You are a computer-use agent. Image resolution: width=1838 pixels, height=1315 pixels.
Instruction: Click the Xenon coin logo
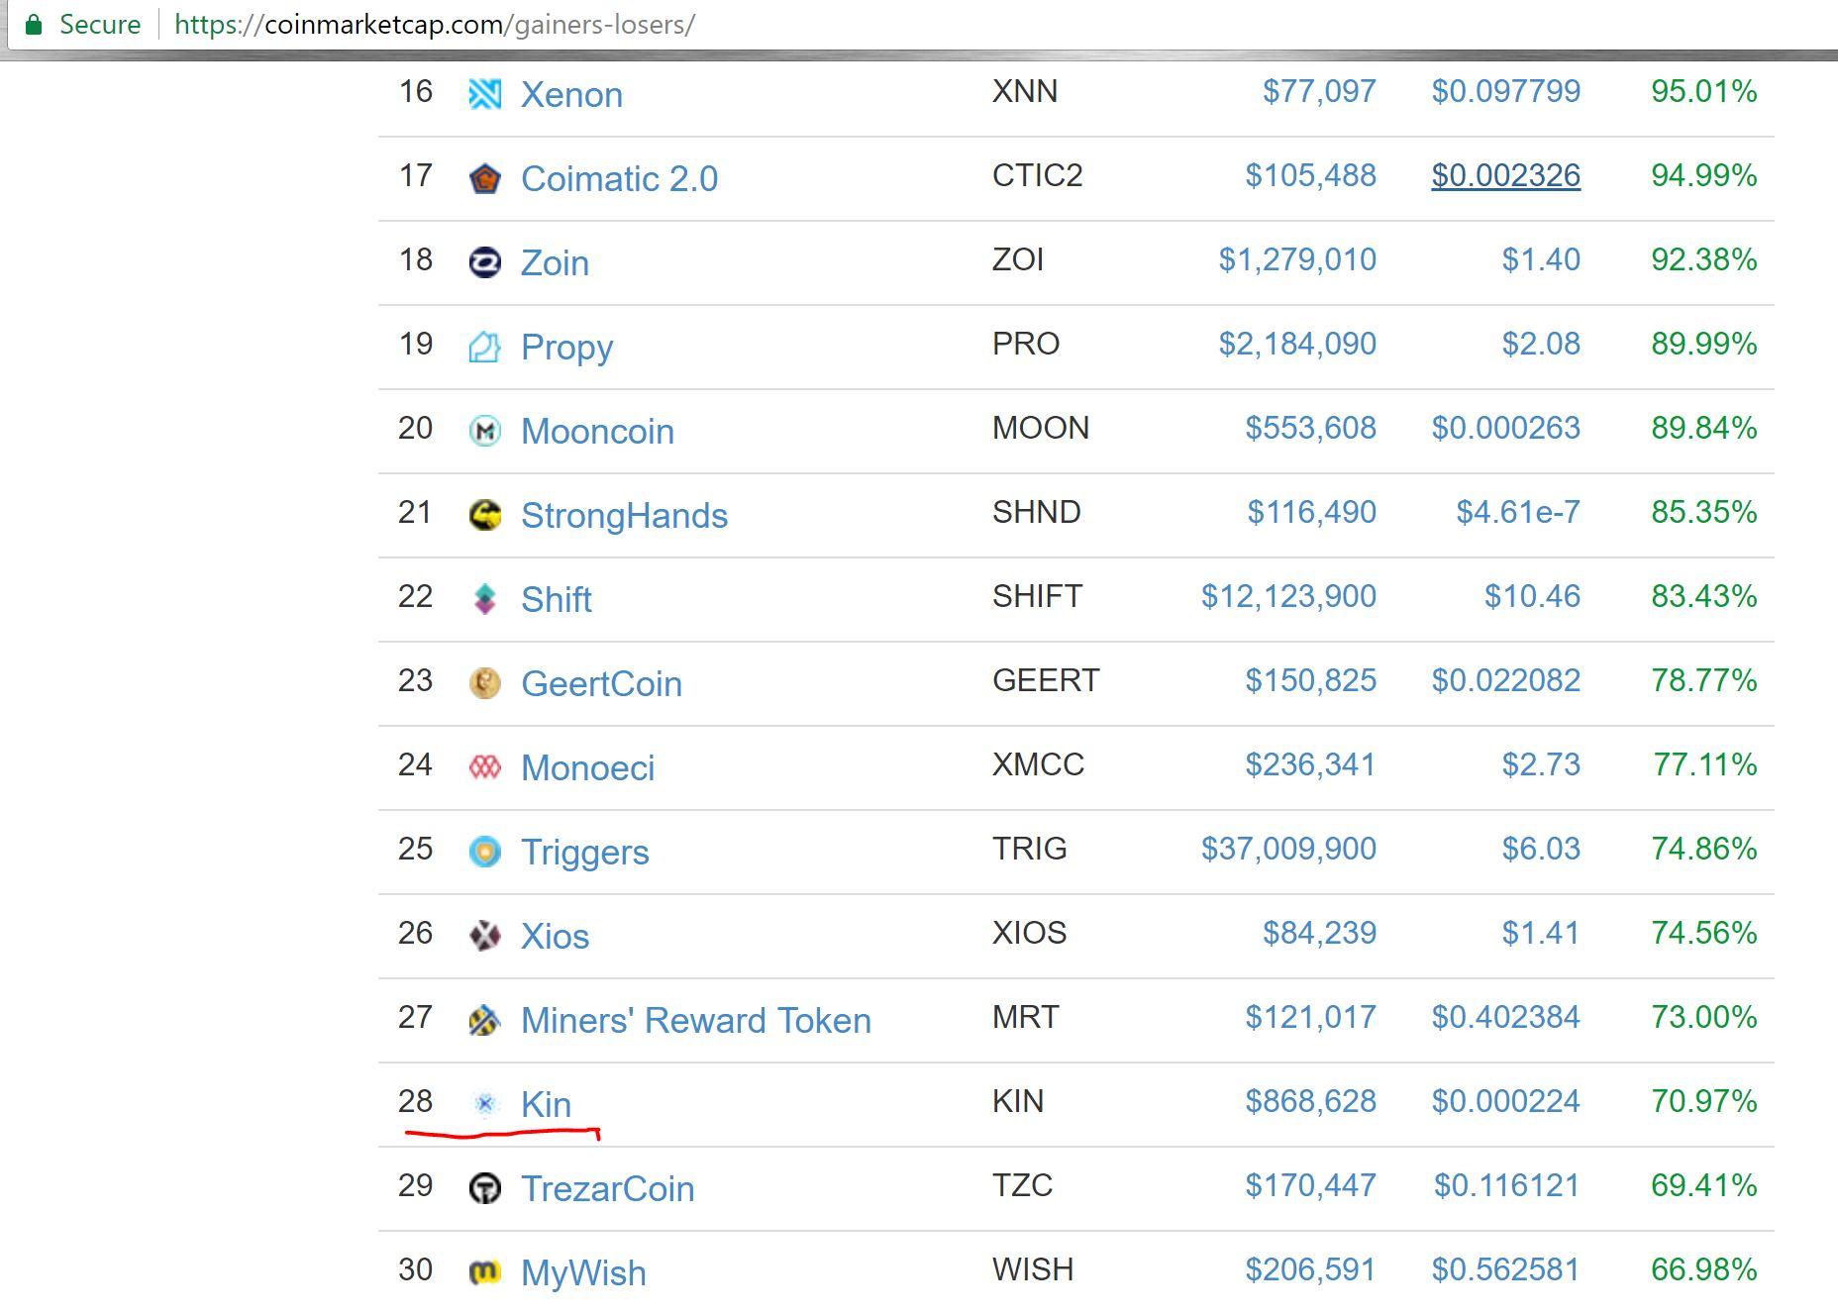(484, 92)
